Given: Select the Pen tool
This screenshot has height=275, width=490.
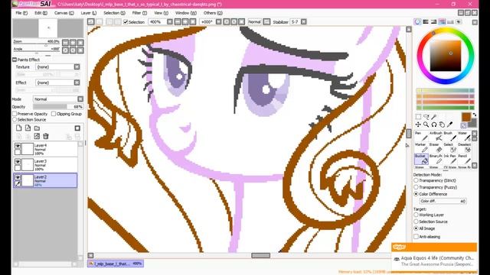Looking at the screenshot, I should tap(420, 136).
